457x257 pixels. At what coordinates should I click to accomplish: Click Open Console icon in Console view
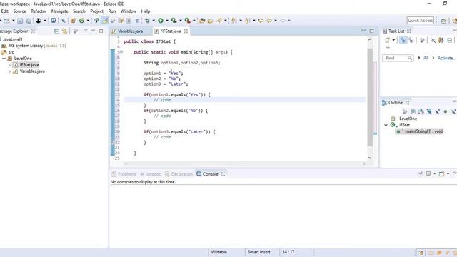441,174
